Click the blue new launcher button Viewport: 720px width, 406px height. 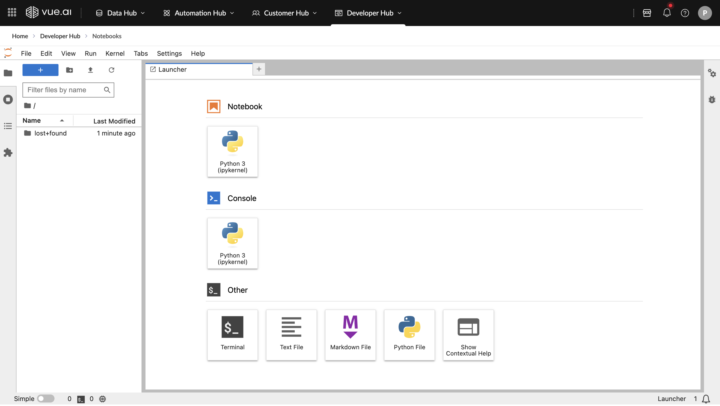point(40,70)
